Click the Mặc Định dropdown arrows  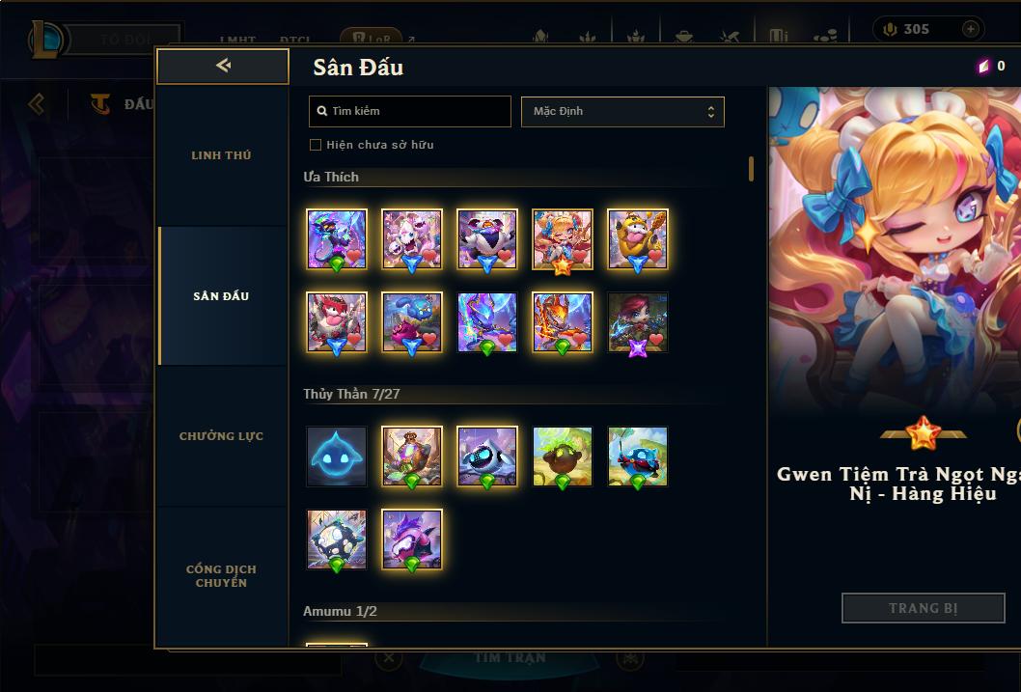pos(711,112)
